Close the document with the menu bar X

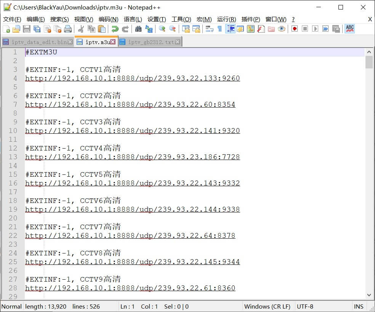(370, 19)
